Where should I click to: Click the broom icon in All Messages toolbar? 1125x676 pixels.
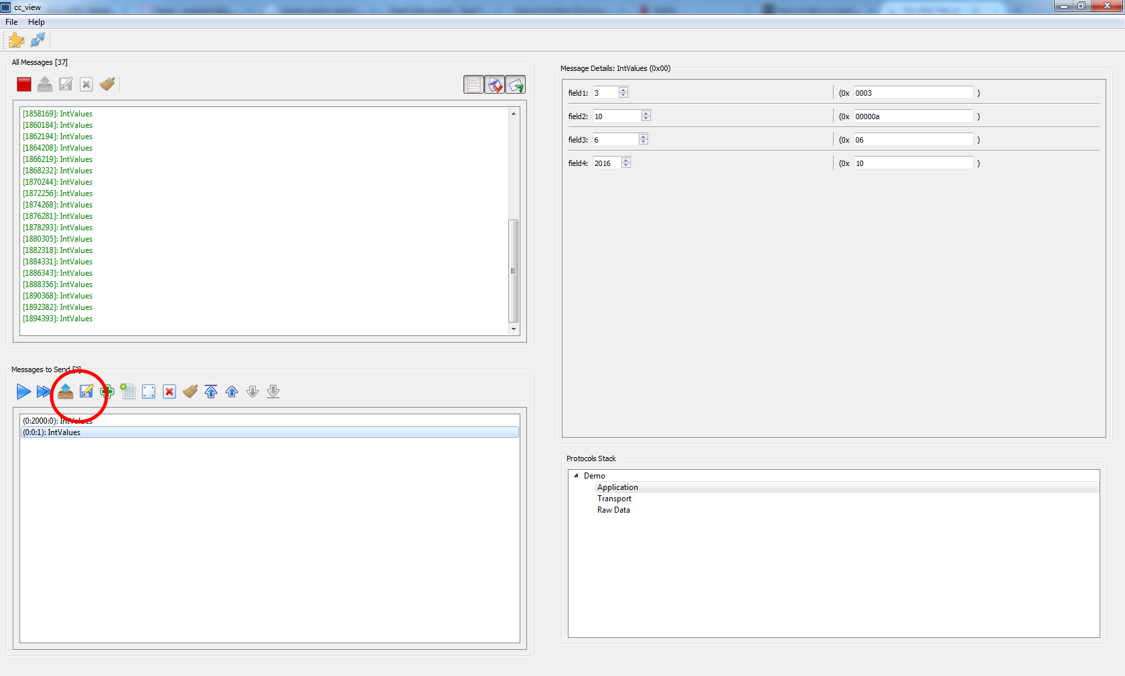click(107, 84)
